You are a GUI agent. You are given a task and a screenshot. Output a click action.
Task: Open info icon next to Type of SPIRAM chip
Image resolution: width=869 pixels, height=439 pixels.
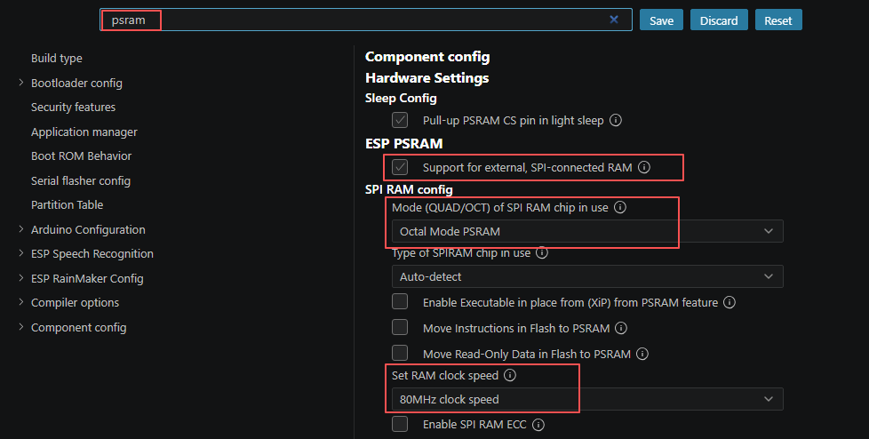click(x=542, y=252)
